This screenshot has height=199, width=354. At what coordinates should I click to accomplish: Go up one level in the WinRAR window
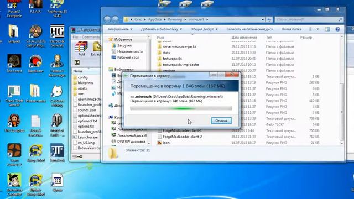coord(77,62)
